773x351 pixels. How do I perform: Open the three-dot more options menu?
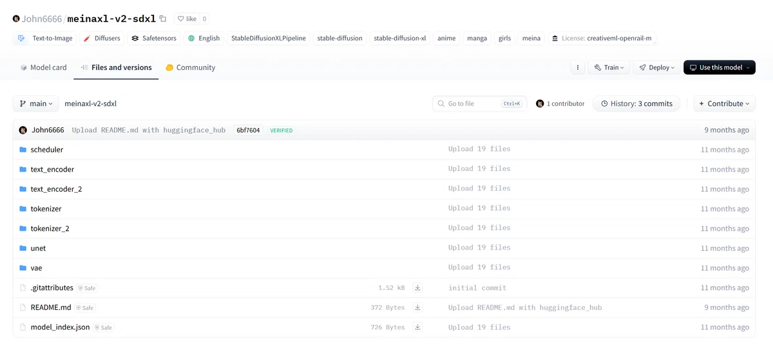point(578,67)
